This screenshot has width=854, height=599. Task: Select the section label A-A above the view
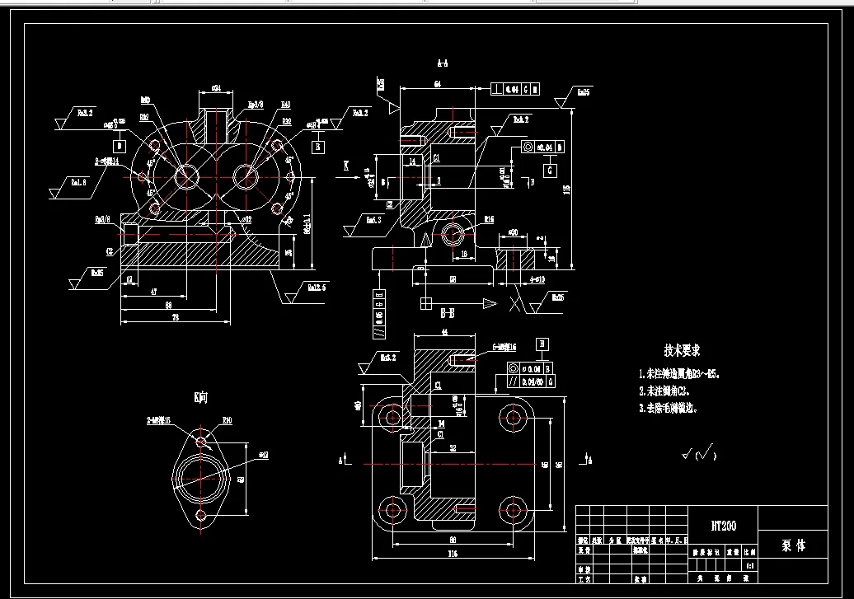[443, 64]
